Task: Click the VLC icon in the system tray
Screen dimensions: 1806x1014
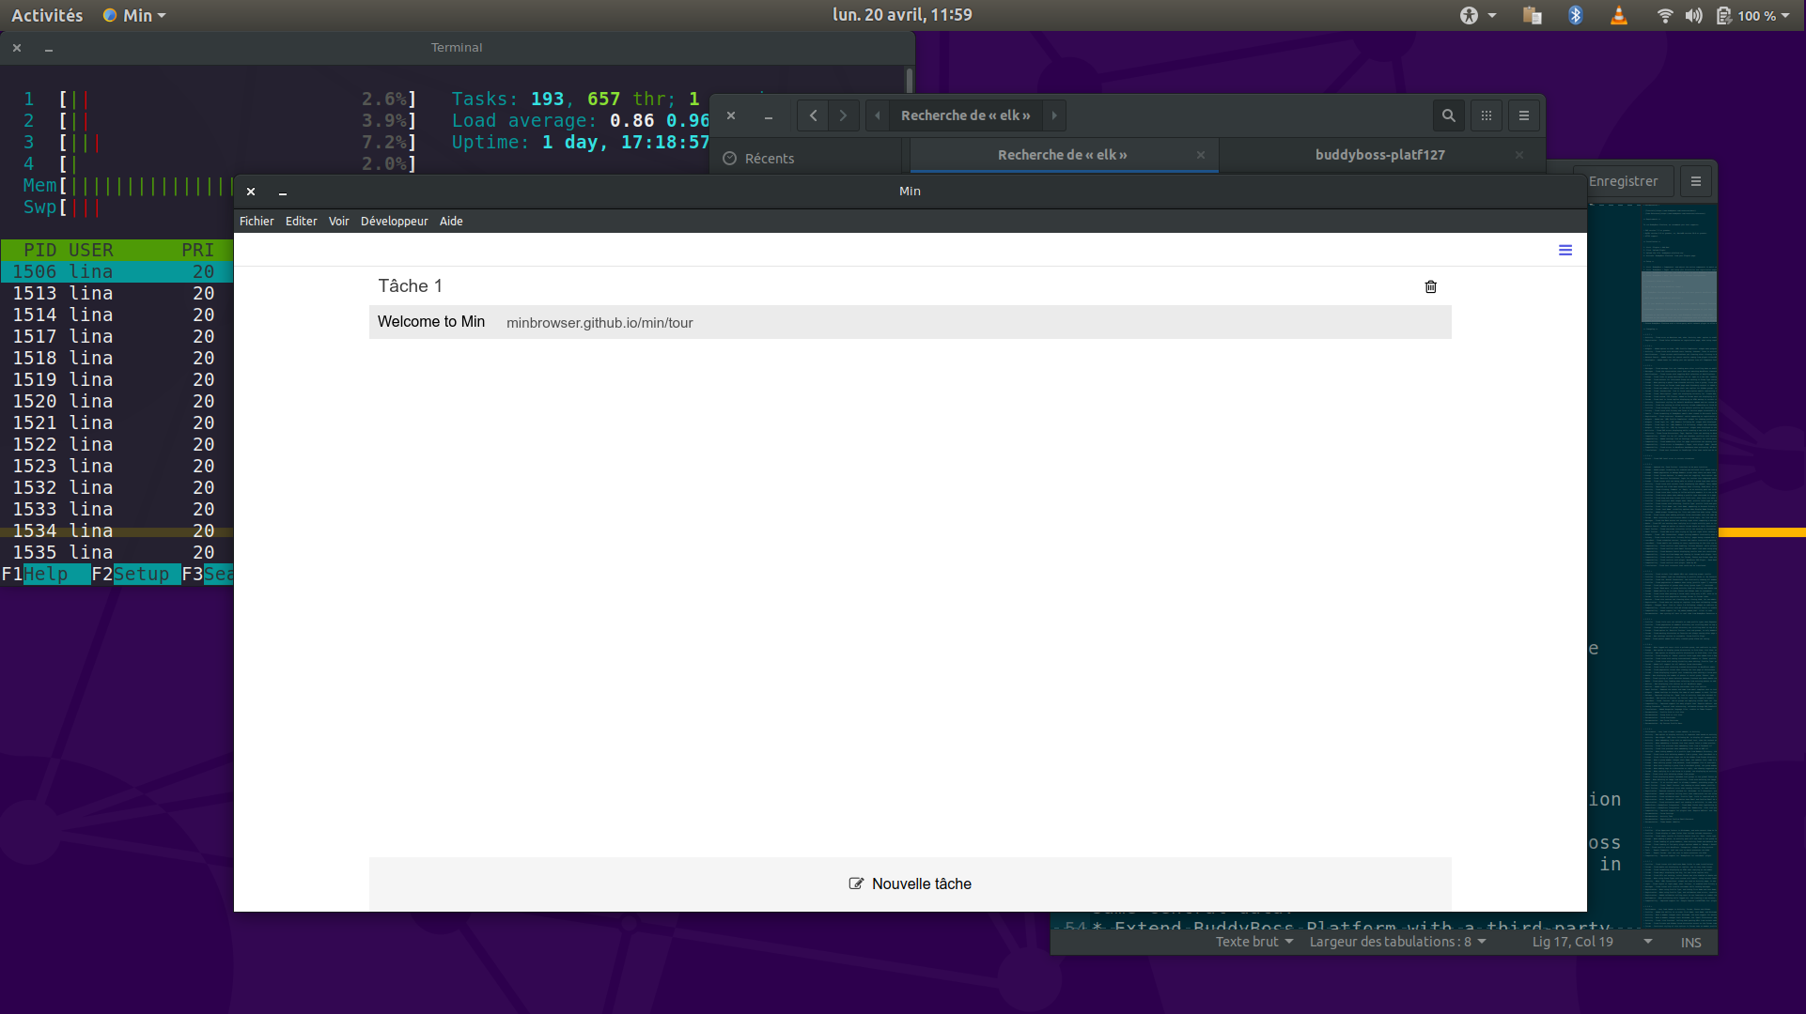Action: click(x=1618, y=15)
